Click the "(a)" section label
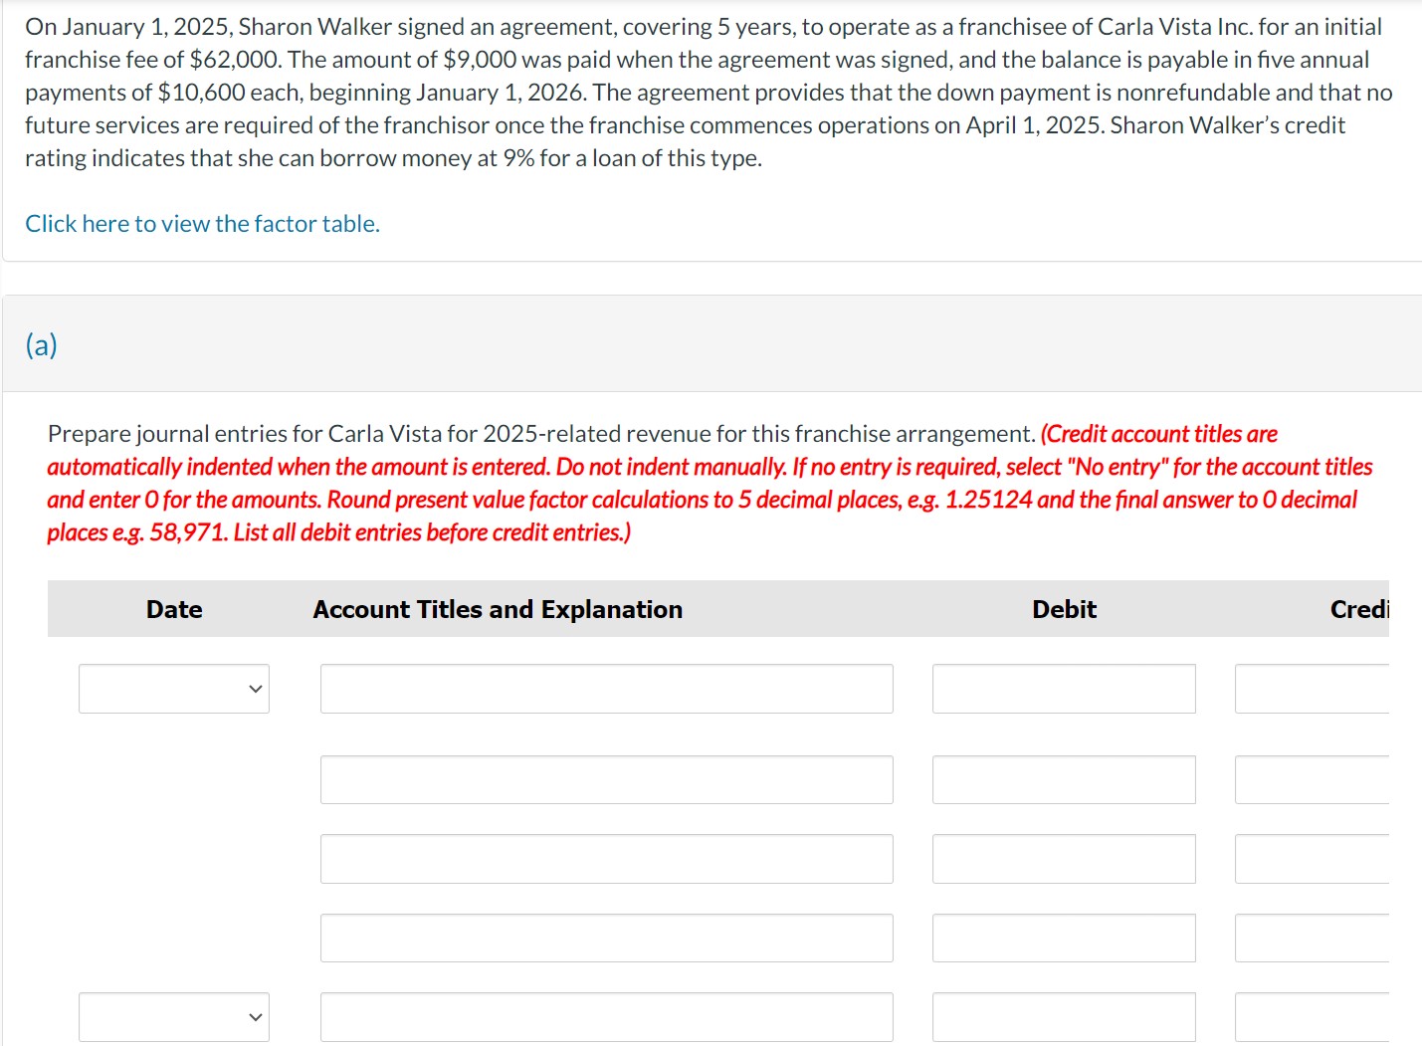 [x=41, y=344]
